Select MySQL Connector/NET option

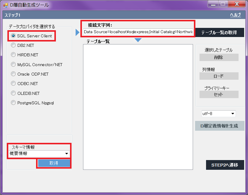[13, 64]
